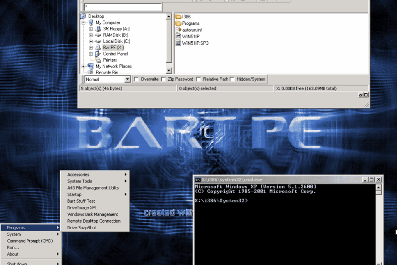397x265 pixels.
Task: Launch Remote Desktop Connection from menu
Action: coord(95,221)
